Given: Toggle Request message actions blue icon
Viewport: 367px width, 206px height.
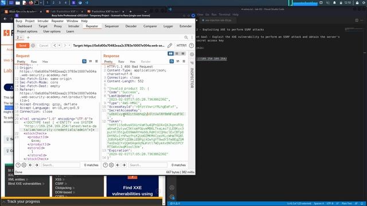Looking at the screenshot, I should 84,61.
